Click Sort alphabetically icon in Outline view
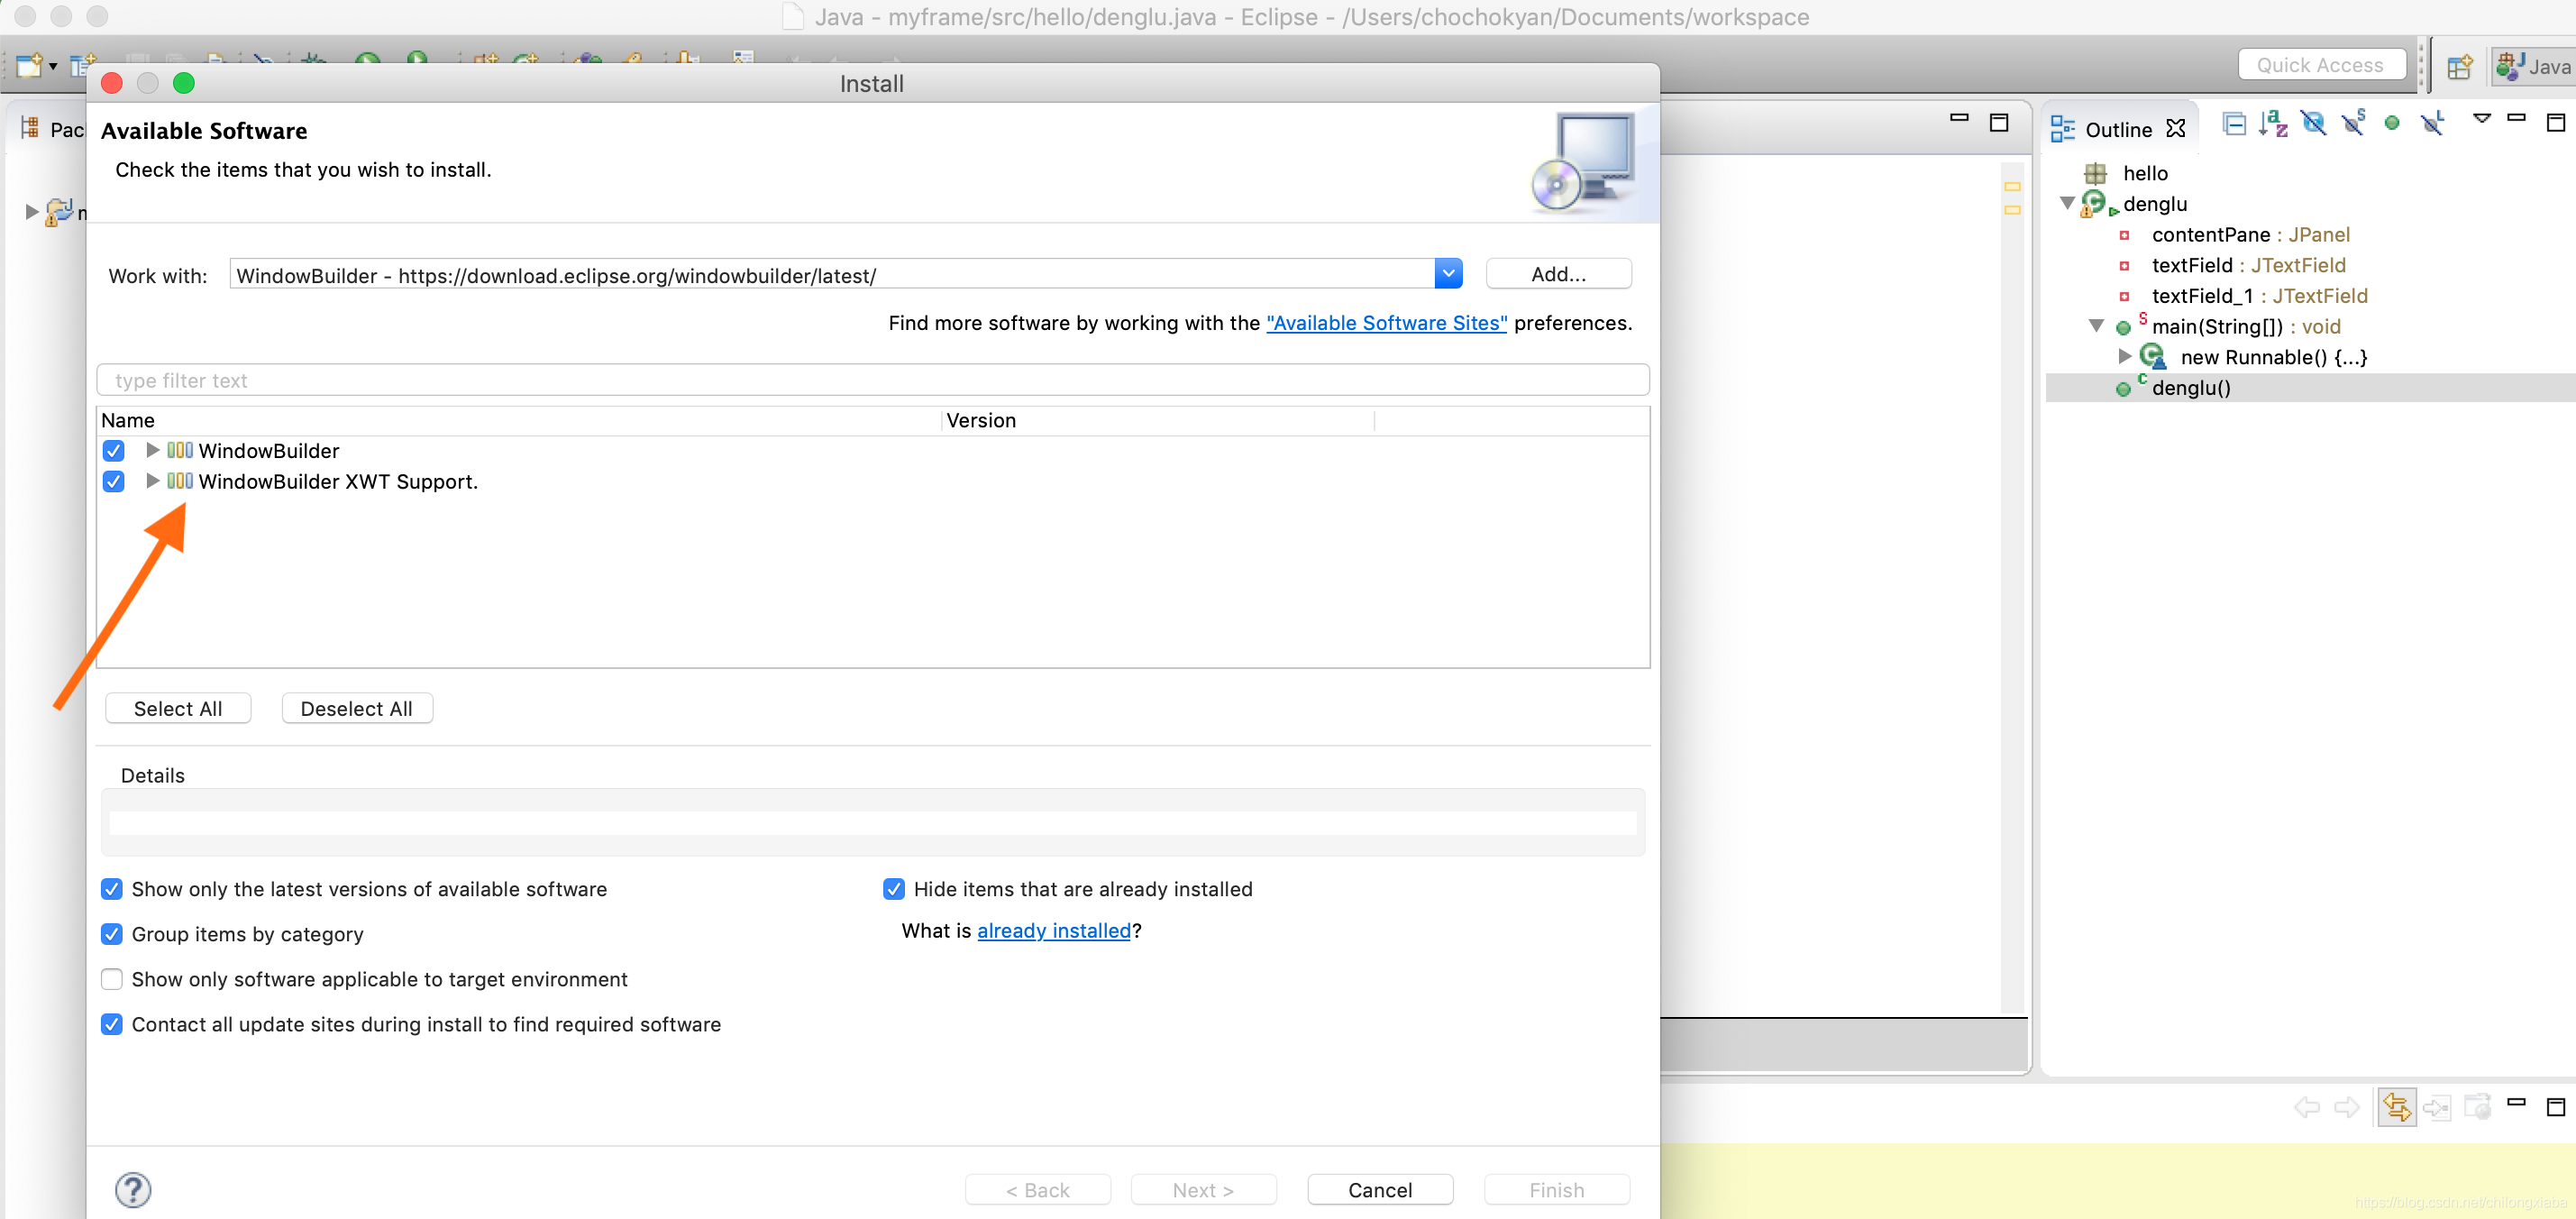This screenshot has height=1219, width=2576. (2273, 123)
